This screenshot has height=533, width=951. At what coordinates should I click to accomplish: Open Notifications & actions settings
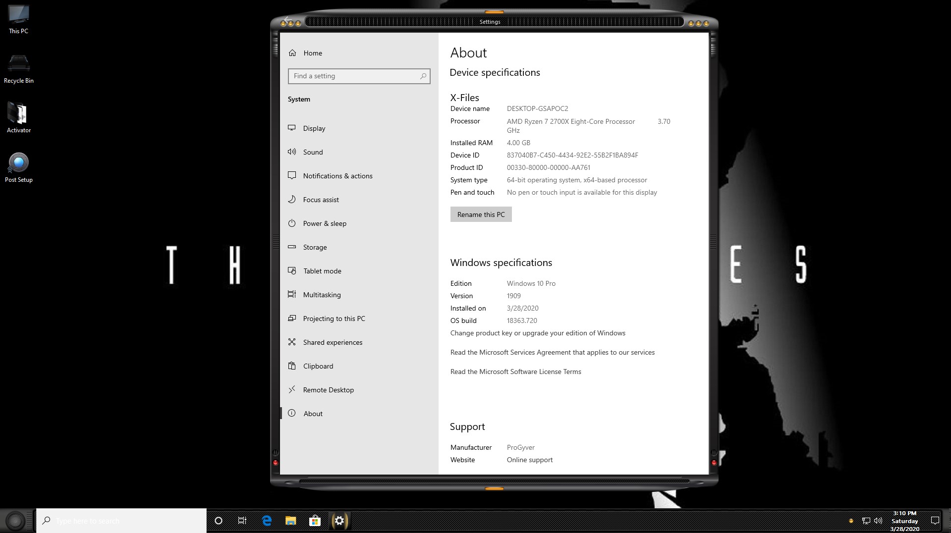coord(359,176)
